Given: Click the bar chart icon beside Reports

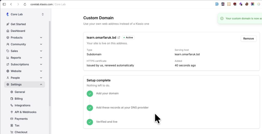Looking at the screenshot, I should 8,58.
